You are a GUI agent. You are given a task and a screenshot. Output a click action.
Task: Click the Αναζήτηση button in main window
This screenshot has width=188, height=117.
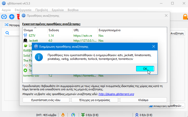(x=177, y=33)
